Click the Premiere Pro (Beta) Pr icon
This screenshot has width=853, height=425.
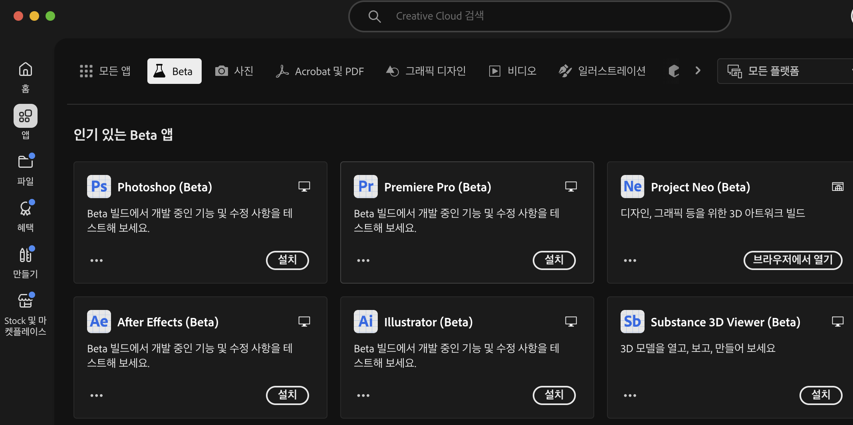(366, 187)
